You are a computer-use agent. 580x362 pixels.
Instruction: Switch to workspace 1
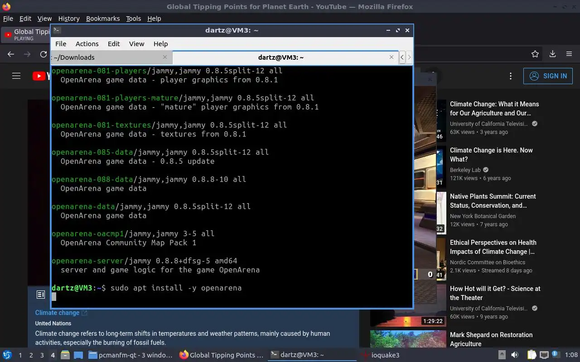[x=20, y=355]
